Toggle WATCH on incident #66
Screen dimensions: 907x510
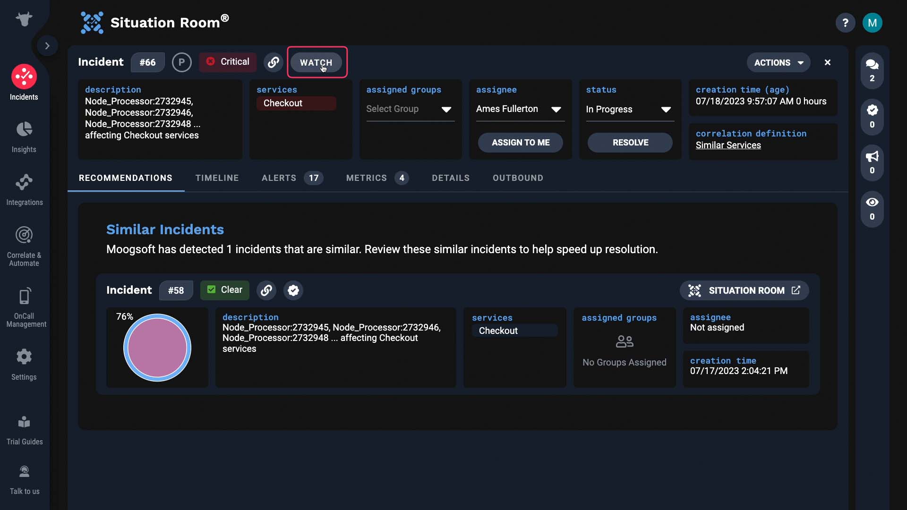(316, 62)
